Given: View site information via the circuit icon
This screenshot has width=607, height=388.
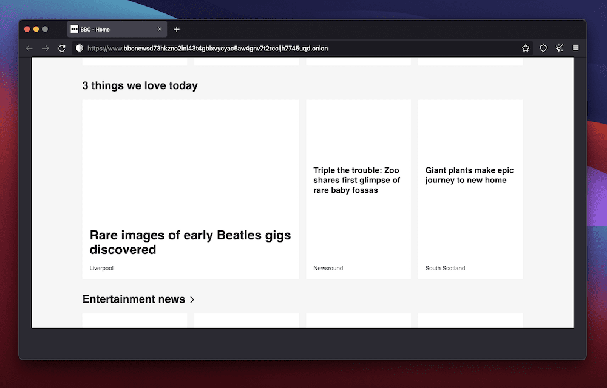Looking at the screenshot, I should (79, 48).
